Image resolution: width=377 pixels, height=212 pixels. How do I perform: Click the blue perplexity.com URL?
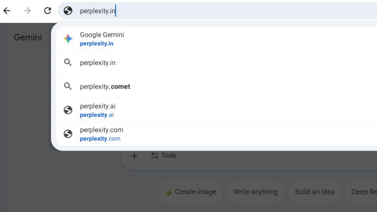pyautogui.click(x=100, y=139)
